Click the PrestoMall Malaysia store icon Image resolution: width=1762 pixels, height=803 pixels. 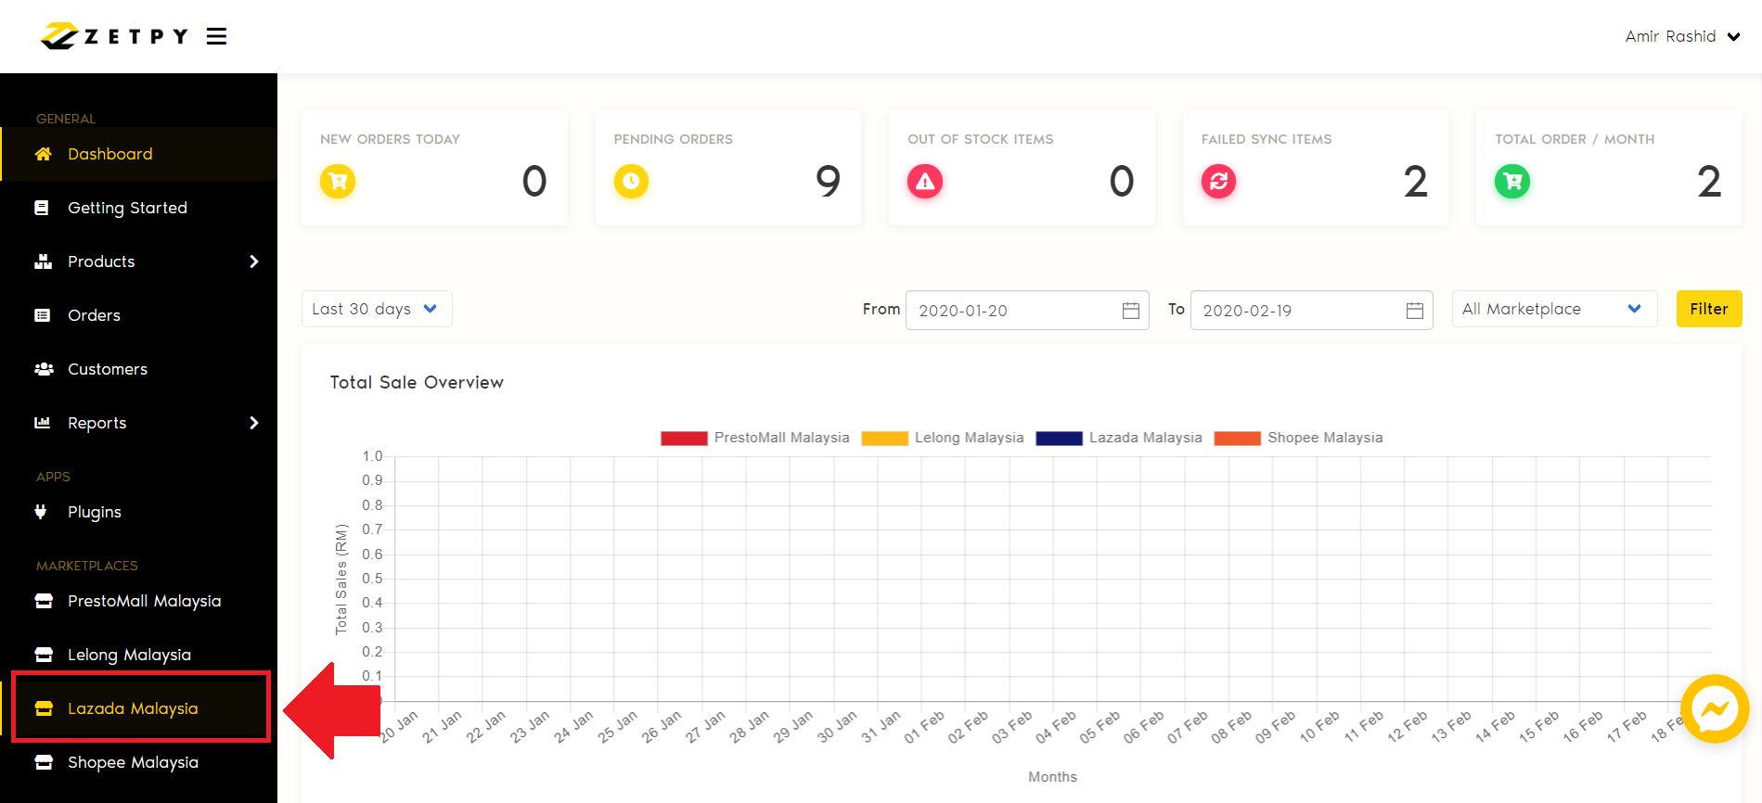44,601
